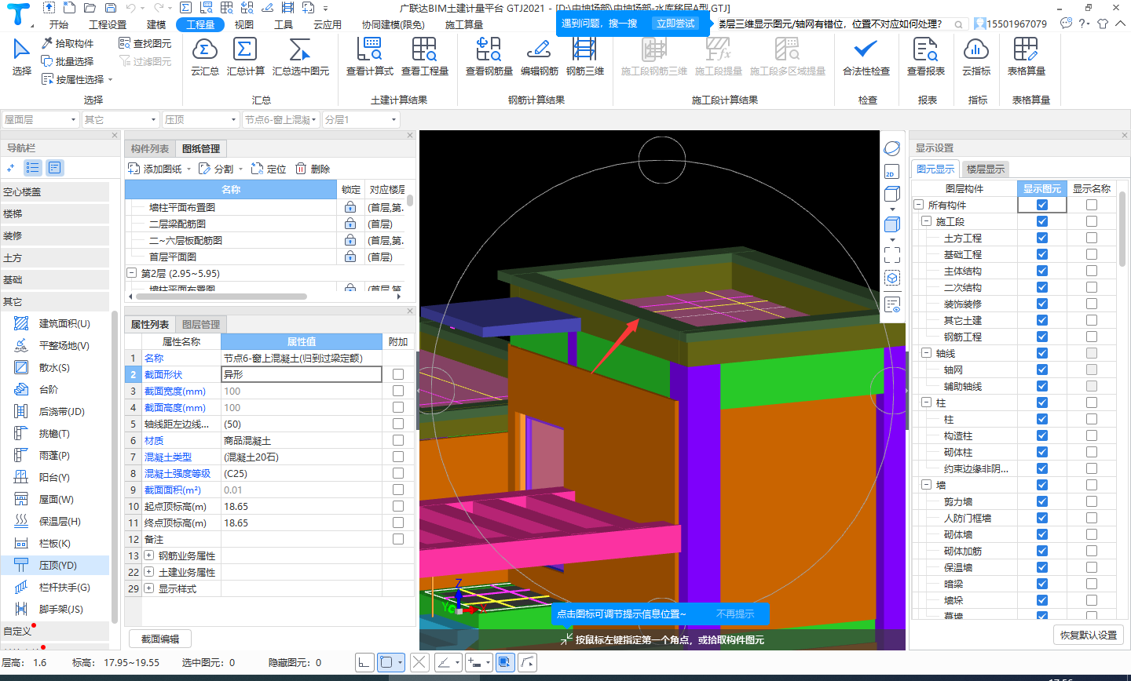The height and width of the screenshot is (681, 1131).
Task: Select 建筑面积(U) in navigation list
Action: point(55,323)
